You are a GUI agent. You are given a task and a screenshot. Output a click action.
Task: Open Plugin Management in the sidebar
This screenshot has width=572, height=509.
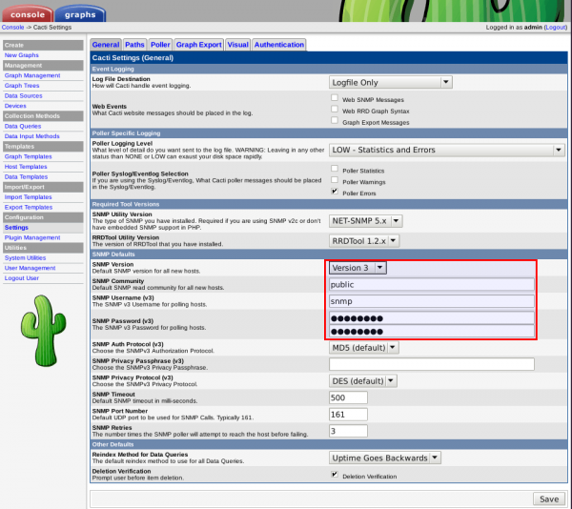click(32, 237)
